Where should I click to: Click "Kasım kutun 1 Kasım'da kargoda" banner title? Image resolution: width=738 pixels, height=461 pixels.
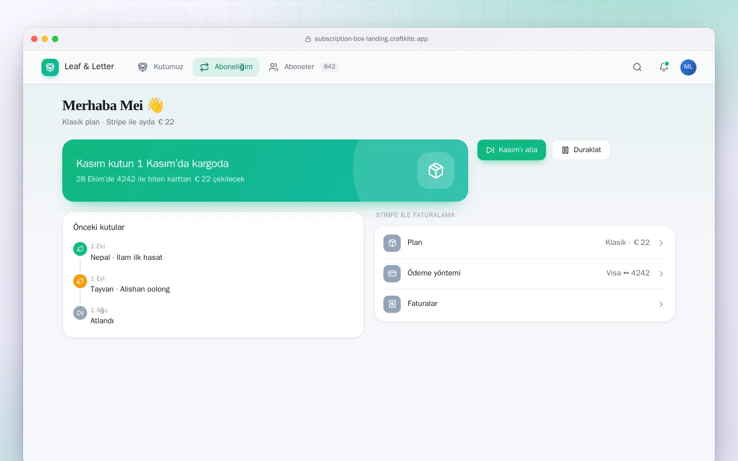[x=152, y=164]
